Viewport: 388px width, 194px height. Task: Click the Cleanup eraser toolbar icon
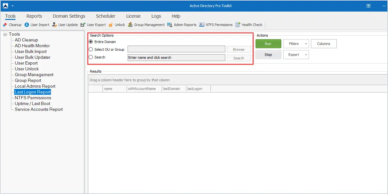(5, 25)
